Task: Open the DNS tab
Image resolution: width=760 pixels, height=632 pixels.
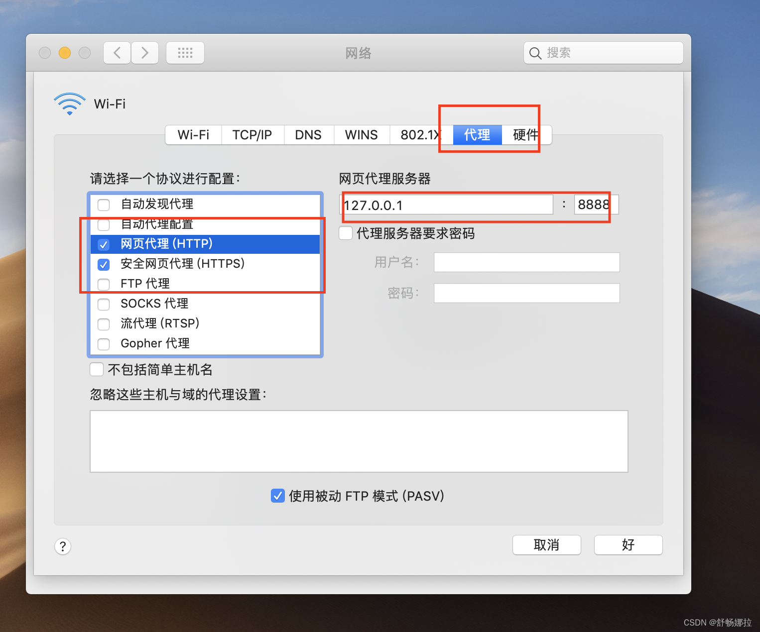Action: point(308,135)
